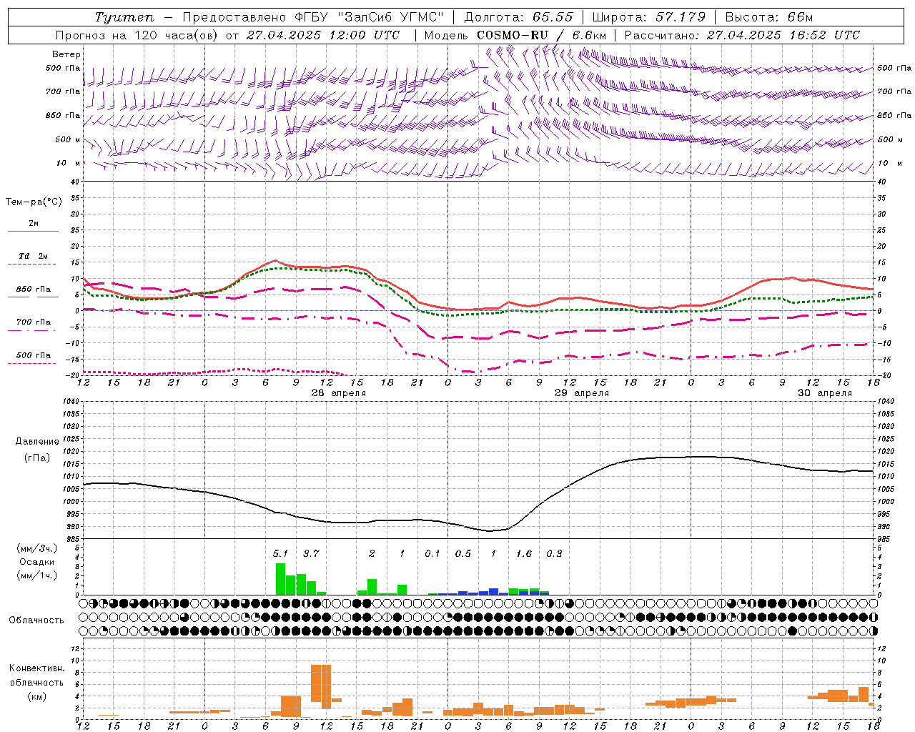Click the 'Широта: 57.179' header field
This screenshot has width=915, height=732.
click(648, 17)
